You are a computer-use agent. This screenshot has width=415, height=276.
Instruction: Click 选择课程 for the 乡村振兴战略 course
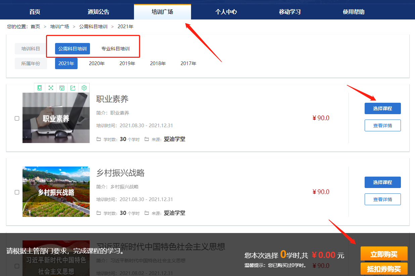pos(383,182)
